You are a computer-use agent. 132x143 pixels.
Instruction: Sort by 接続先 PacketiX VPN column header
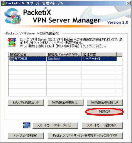pyautogui.click(x=64, y=54)
